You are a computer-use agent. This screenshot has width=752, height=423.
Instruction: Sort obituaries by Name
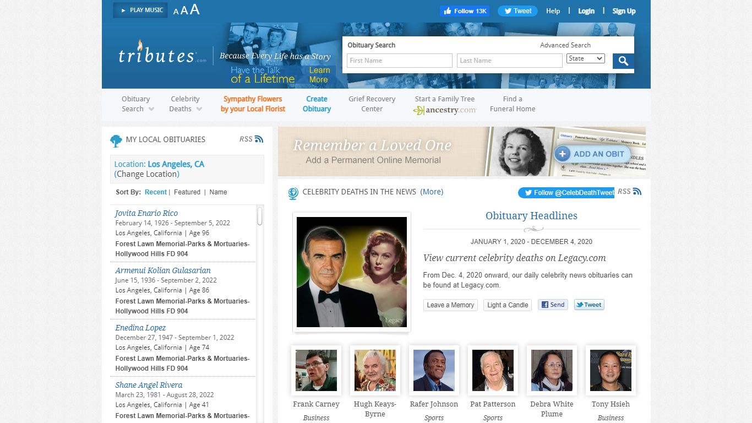coord(218,192)
